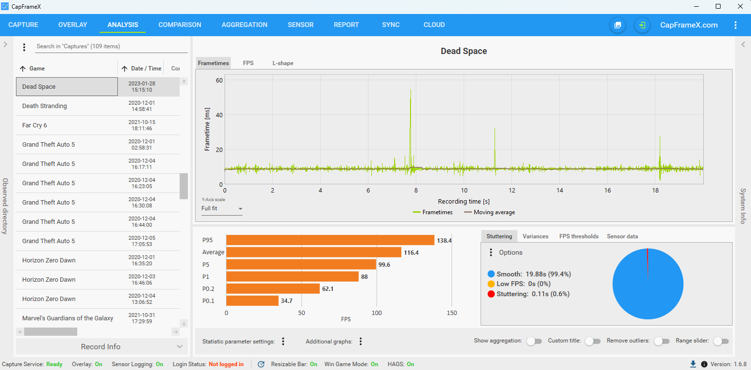The width and height of the screenshot is (751, 370).
Task: Click the horizontal scrollbar right arrow
Action: tap(176, 332)
